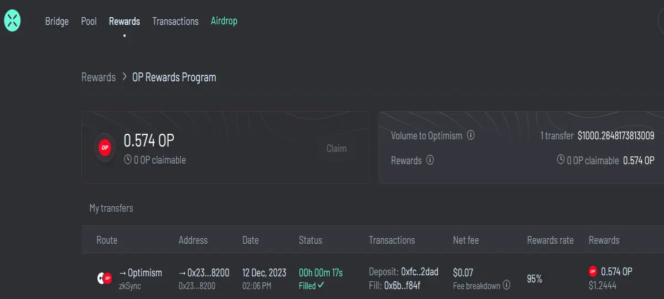This screenshot has height=299, width=664.
Task: Click the Claim button
Action: click(336, 148)
